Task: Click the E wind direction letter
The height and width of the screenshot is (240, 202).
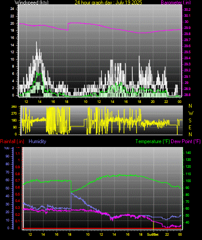Action: (x=190, y=127)
